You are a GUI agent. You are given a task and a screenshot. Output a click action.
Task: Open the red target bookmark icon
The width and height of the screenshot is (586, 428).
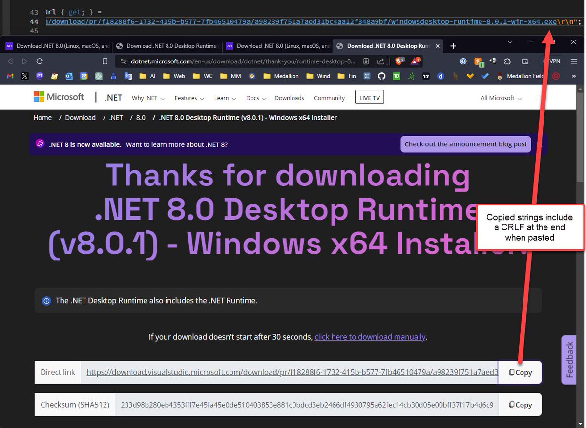coord(556,76)
